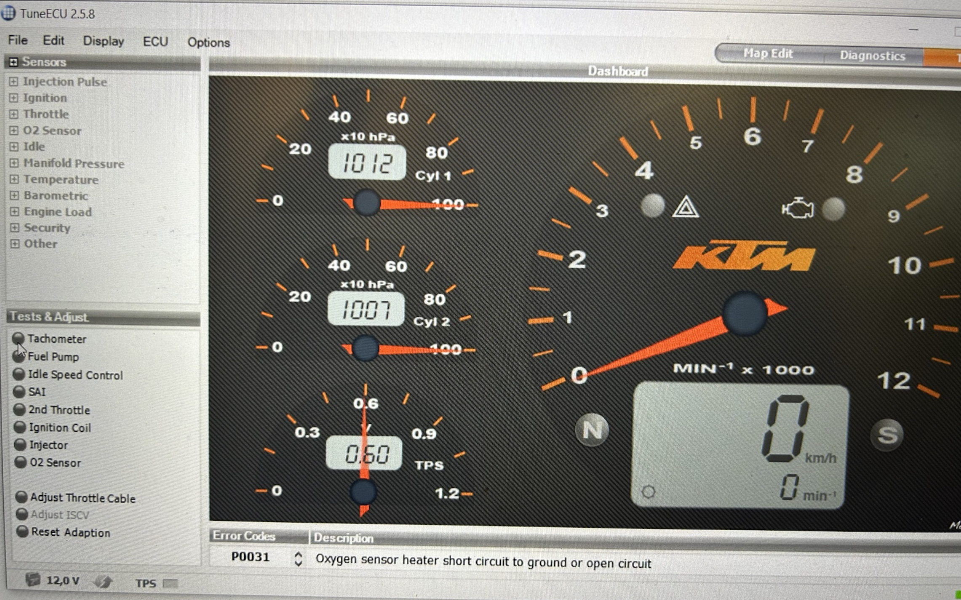Click the battery voltage icon in status bar
The width and height of the screenshot is (961, 600).
tap(32, 580)
